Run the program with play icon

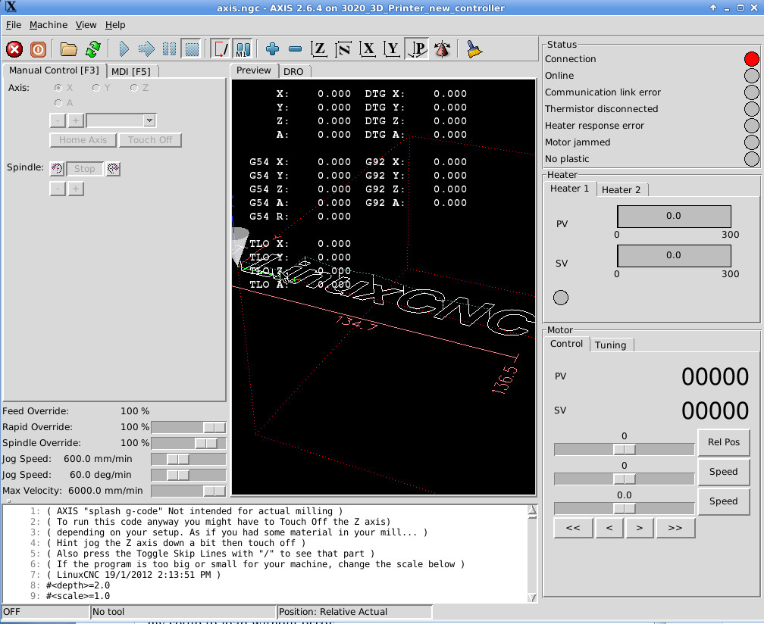pyautogui.click(x=124, y=49)
